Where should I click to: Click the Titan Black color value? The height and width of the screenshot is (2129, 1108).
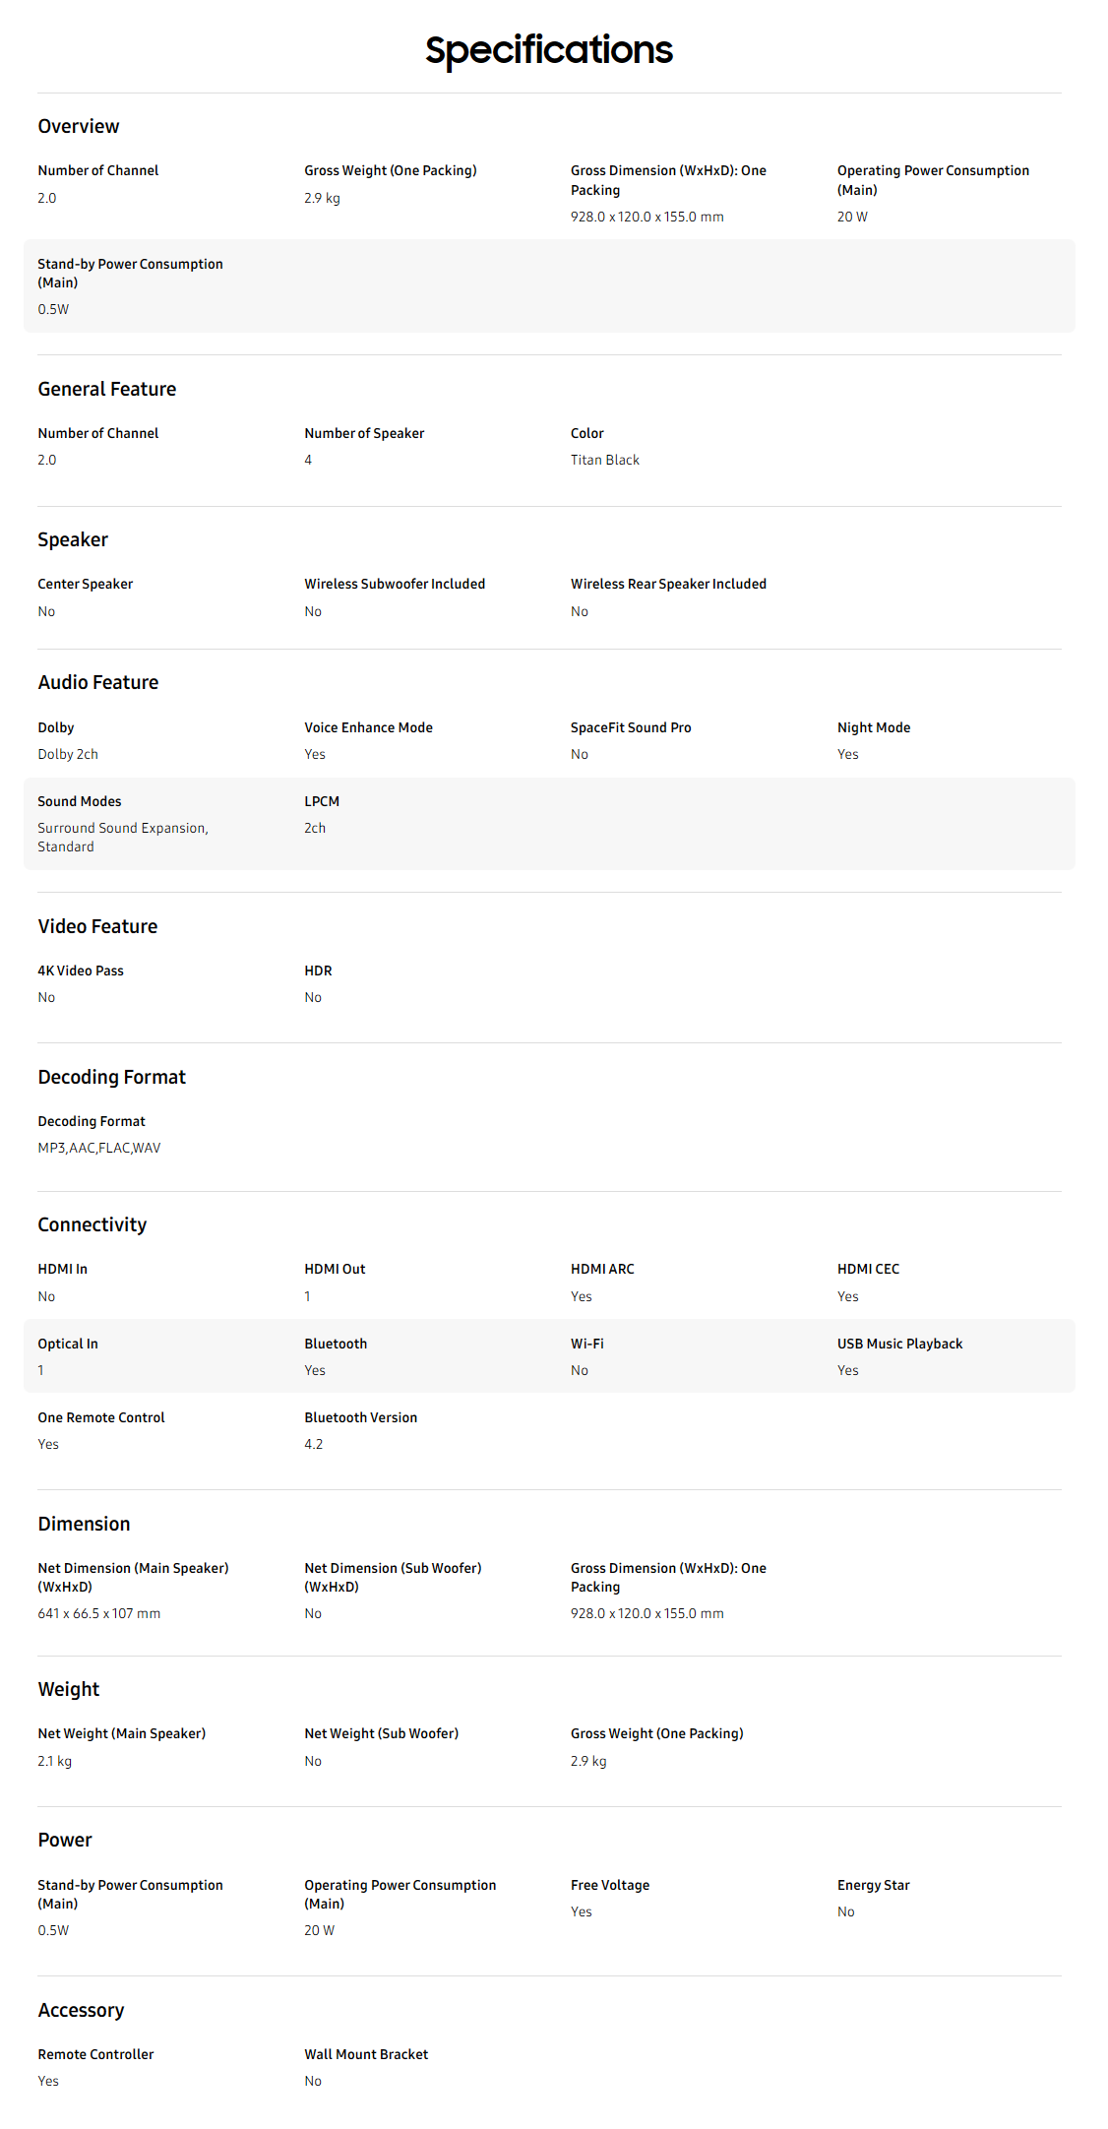(605, 460)
